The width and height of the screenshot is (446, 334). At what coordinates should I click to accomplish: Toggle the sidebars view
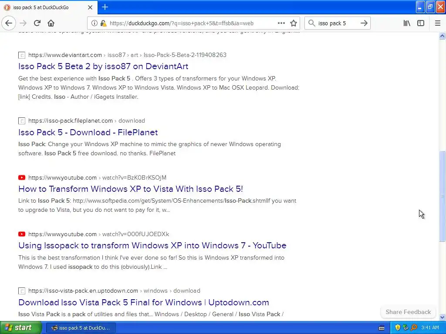[x=421, y=23]
